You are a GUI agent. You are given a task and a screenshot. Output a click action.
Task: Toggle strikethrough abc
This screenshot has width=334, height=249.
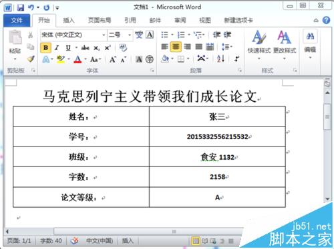tap(86, 48)
